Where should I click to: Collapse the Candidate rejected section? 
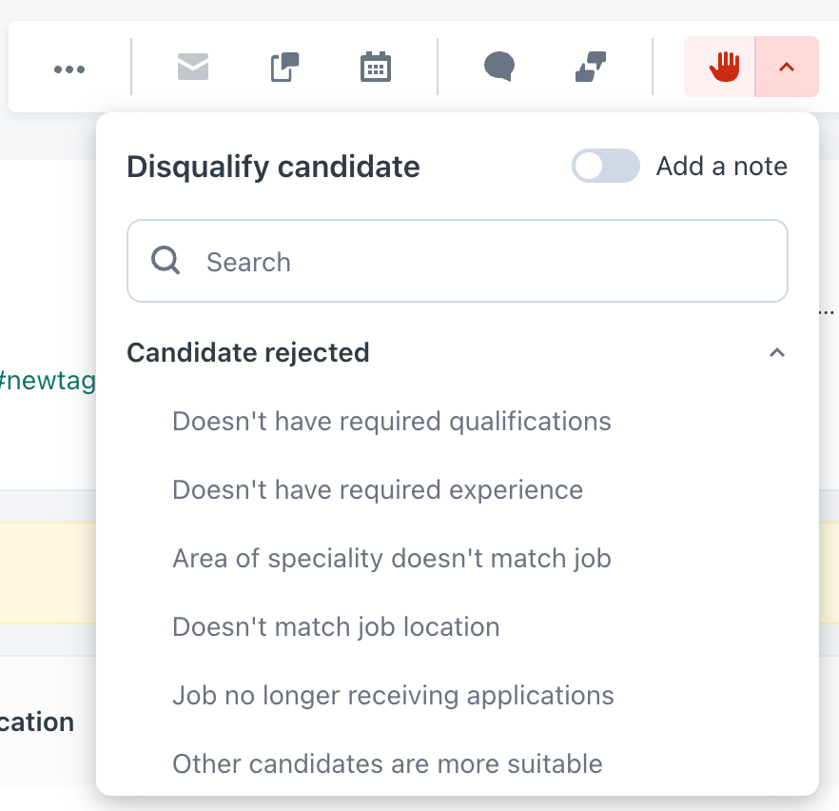pyautogui.click(x=777, y=352)
